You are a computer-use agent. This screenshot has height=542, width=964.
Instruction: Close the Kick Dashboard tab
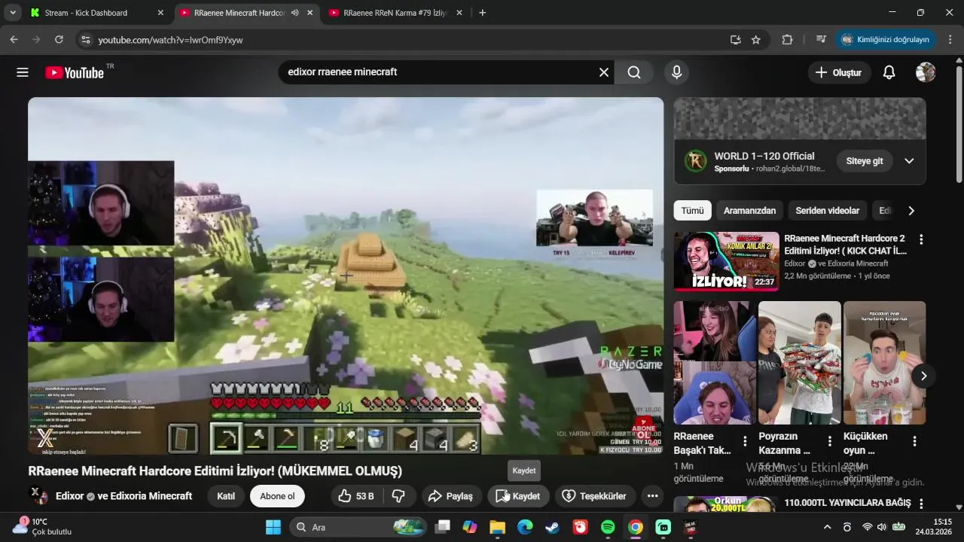[160, 13]
